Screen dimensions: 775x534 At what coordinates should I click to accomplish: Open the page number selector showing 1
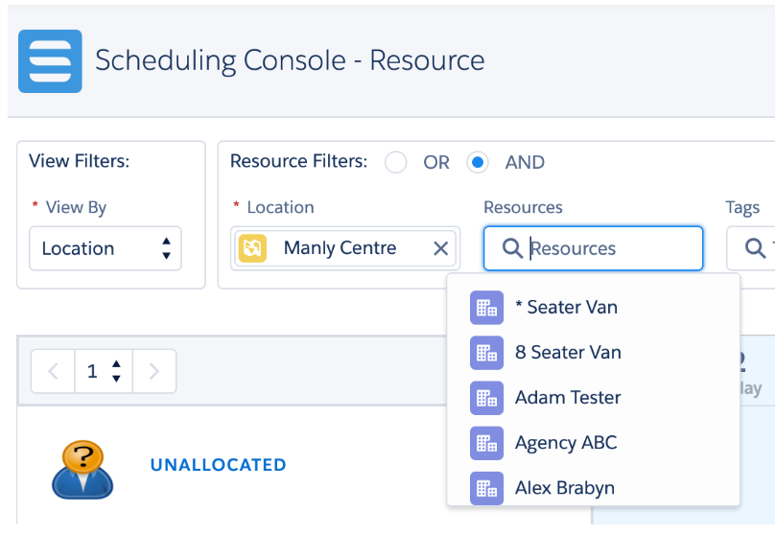pos(104,370)
